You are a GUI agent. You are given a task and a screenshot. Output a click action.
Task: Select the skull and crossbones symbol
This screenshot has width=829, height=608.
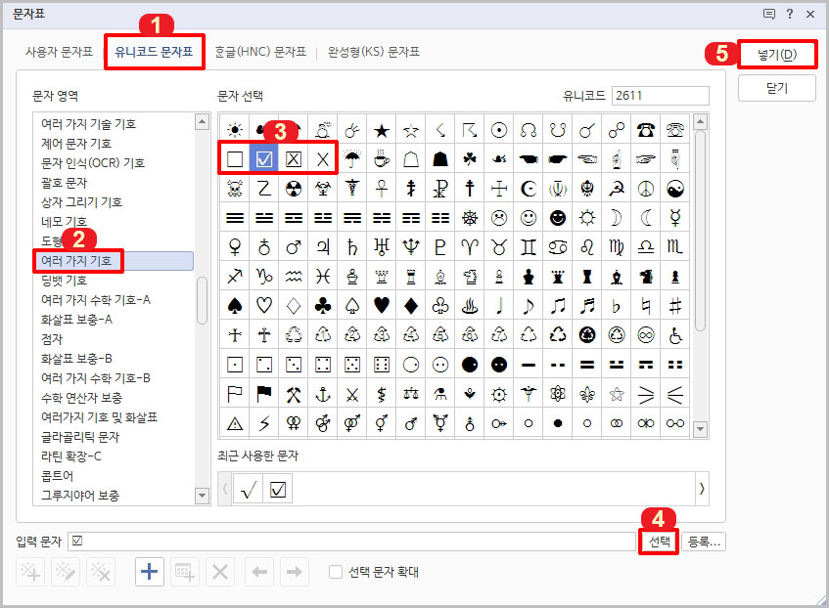coord(233,186)
